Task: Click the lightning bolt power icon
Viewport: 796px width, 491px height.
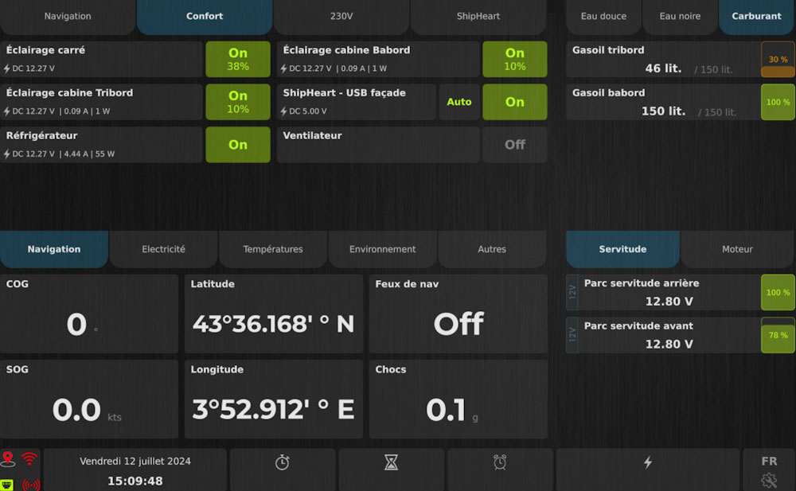Action: pyautogui.click(x=647, y=462)
